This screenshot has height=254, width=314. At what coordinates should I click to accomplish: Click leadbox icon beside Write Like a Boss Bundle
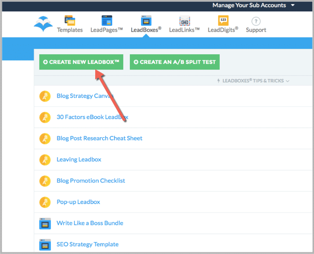coord(45,223)
